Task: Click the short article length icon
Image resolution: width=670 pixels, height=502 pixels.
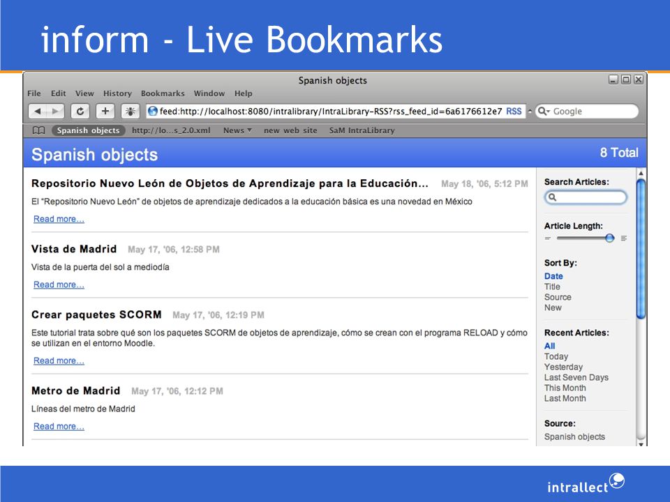Action: (548, 238)
